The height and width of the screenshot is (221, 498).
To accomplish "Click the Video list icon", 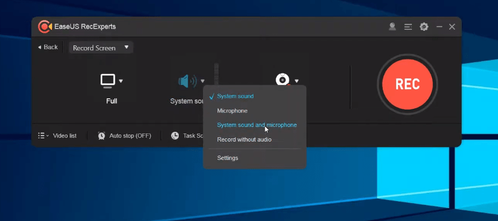I will point(43,136).
